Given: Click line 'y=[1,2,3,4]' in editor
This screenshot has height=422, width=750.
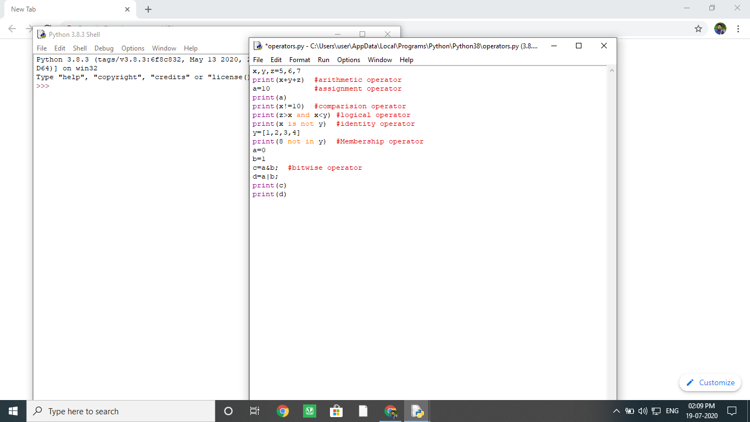Looking at the screenshot, I should 276,132.
